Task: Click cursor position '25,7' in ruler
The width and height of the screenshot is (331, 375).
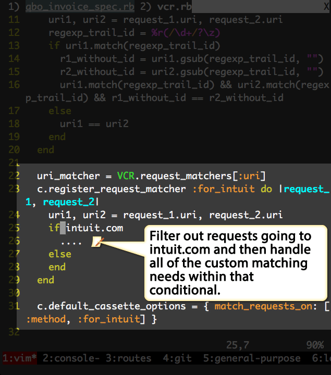Action: point(238,345)
